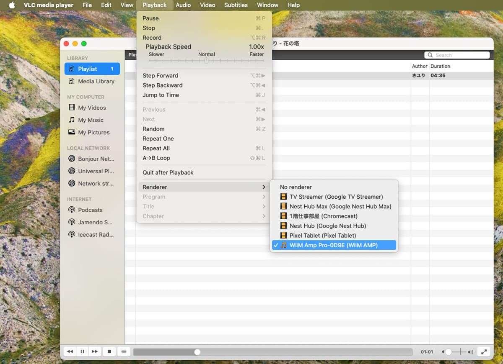Toggle Repeat All playback
This screenshot has height=364, width=503.
[x=156, y=148]
